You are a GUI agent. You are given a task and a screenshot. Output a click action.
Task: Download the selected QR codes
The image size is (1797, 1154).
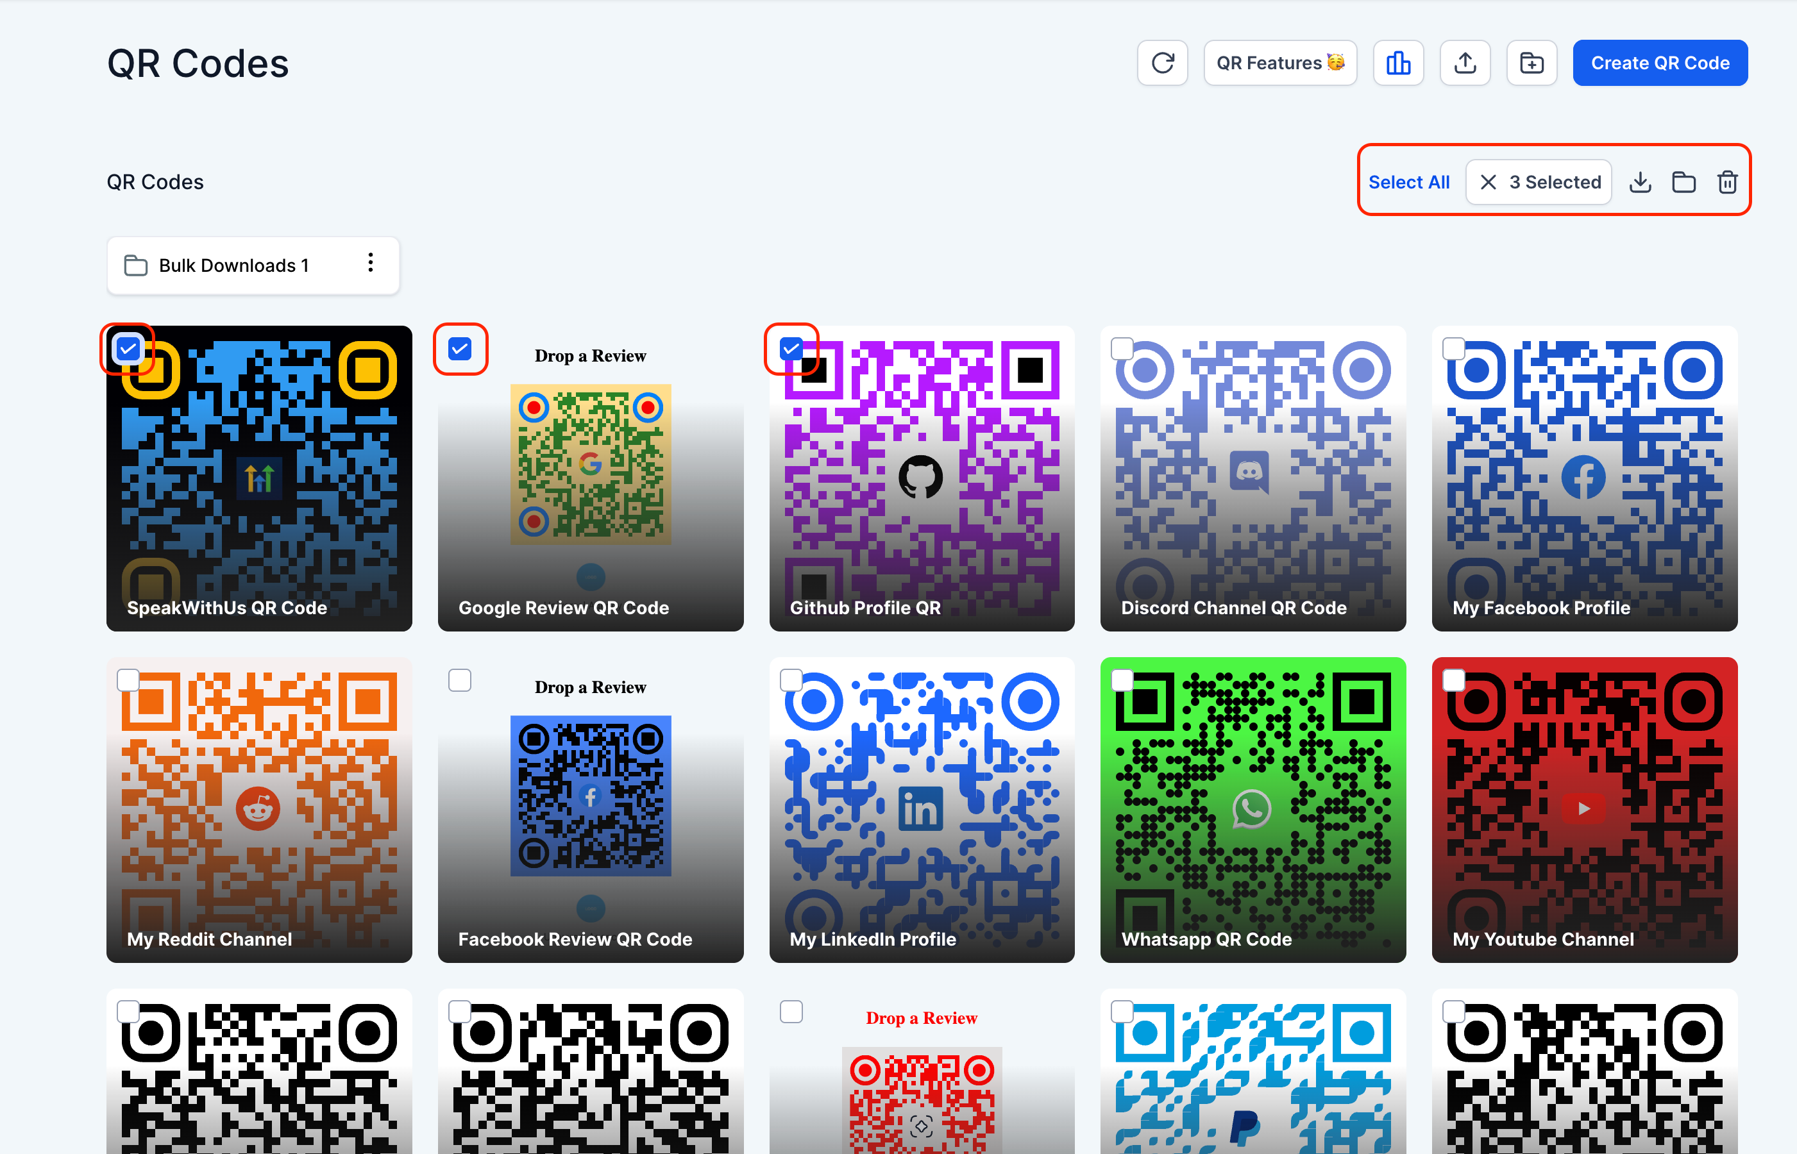[x=1641, y=182]
